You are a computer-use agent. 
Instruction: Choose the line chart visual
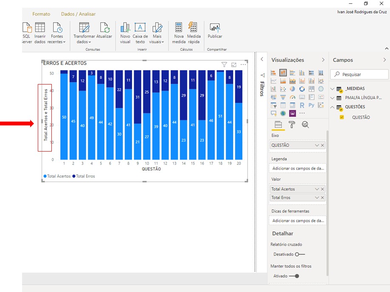273,81
